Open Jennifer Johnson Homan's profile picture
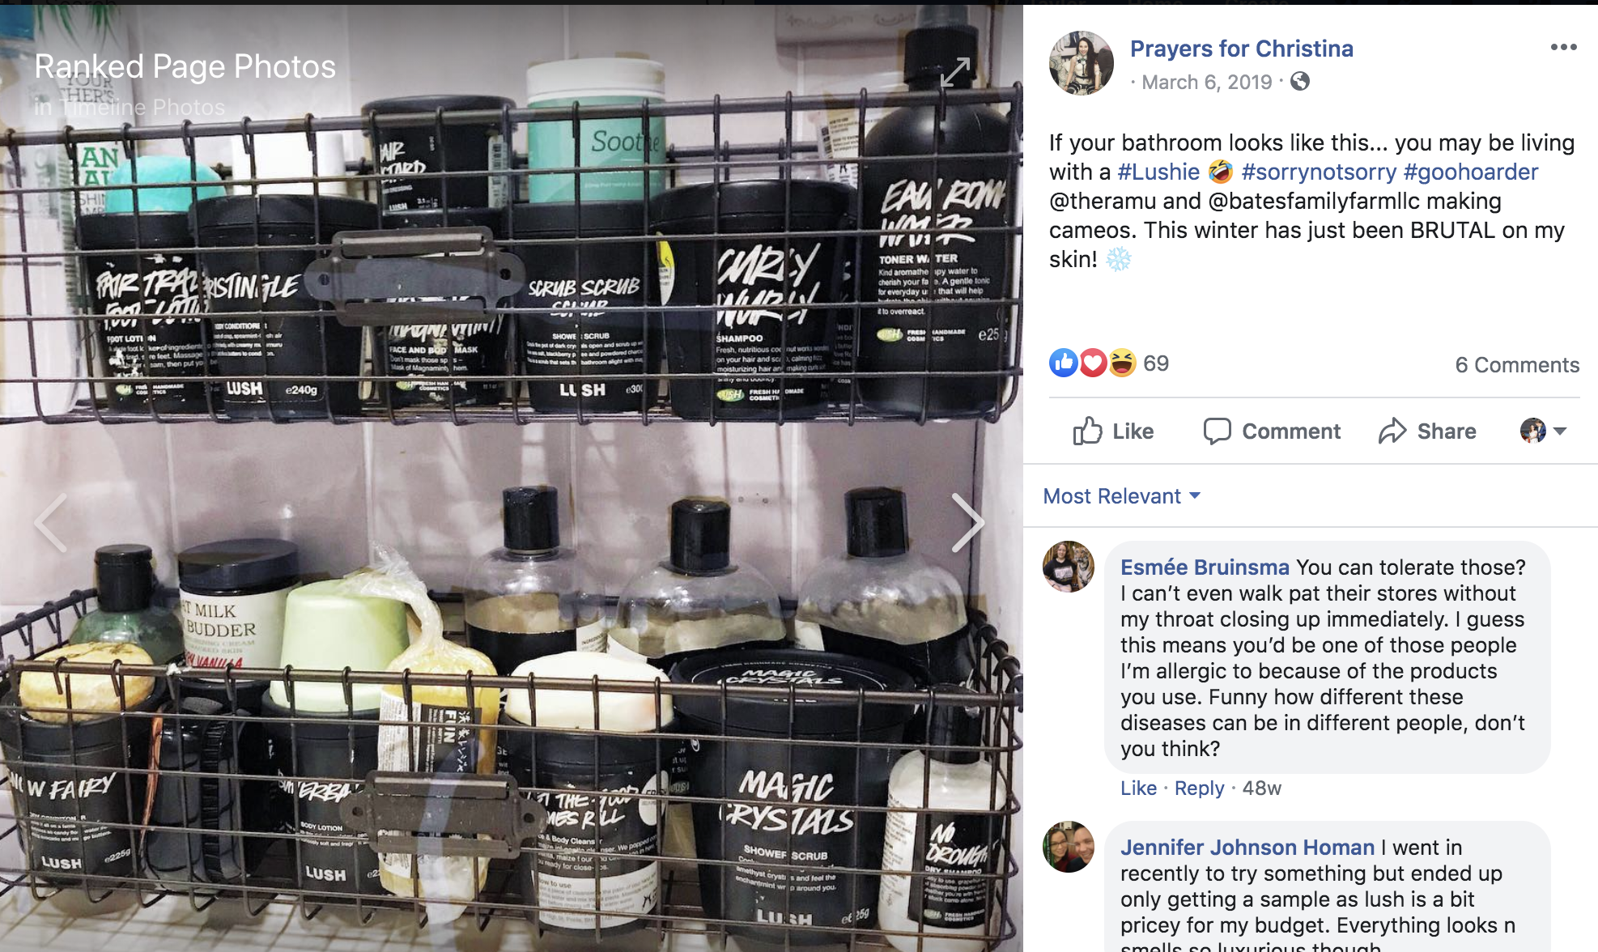The width and height of the screenshot is (1598, 952). [1069, 847]
